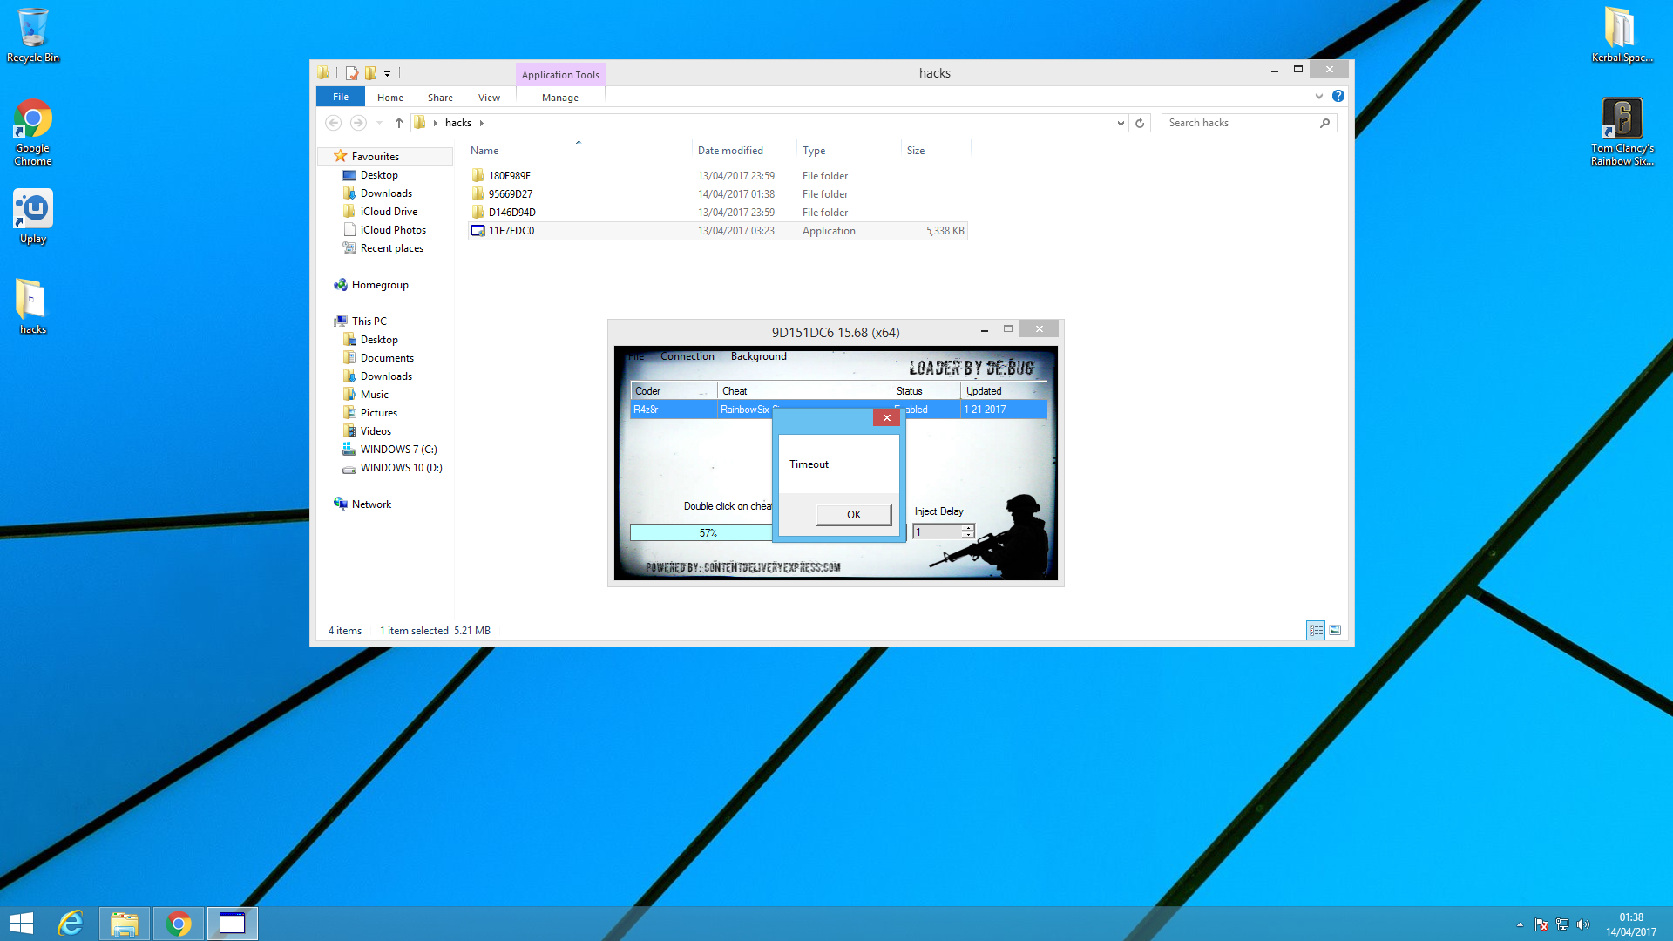
Task: Launch Tom Clancy's Rainbow Six shortcut
Action: (x=1622, y=132)
